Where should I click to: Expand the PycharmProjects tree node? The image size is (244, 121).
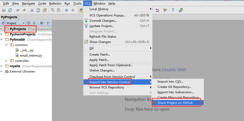click(x=2, y=34)
